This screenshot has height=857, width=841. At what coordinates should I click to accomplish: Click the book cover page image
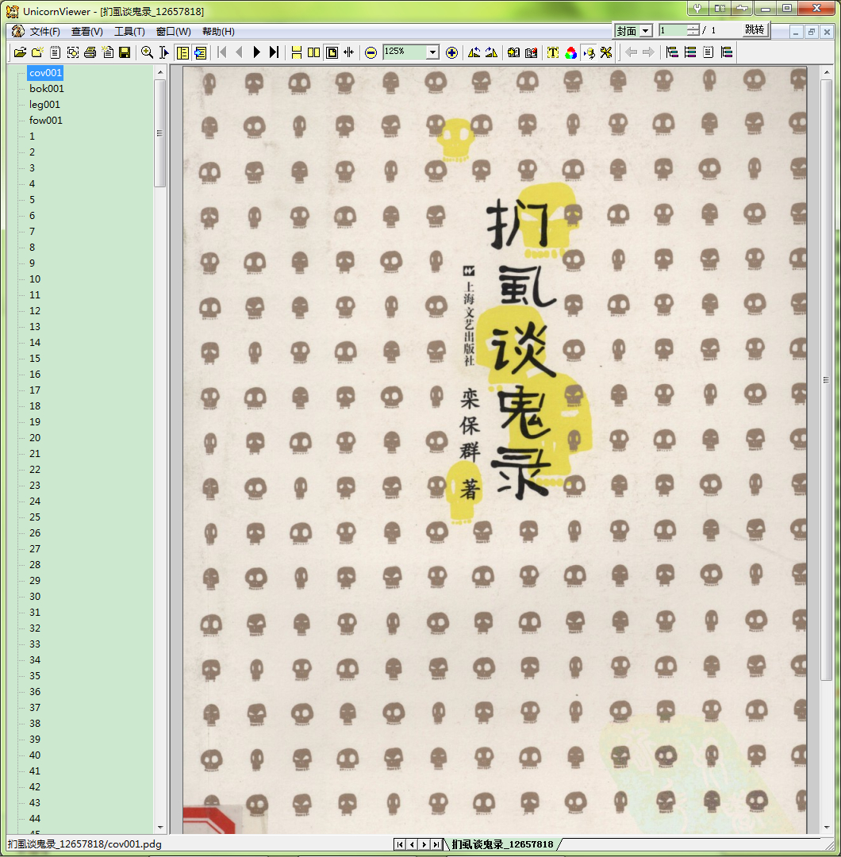[494, 451]
